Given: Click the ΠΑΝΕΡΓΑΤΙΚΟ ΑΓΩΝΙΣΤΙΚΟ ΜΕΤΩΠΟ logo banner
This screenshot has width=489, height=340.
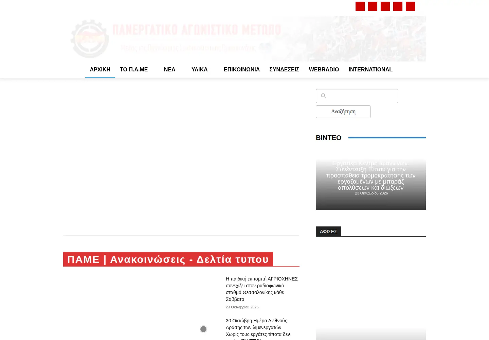Looking at the screenshot, I should pyautogui.click(x=244, y=39).
